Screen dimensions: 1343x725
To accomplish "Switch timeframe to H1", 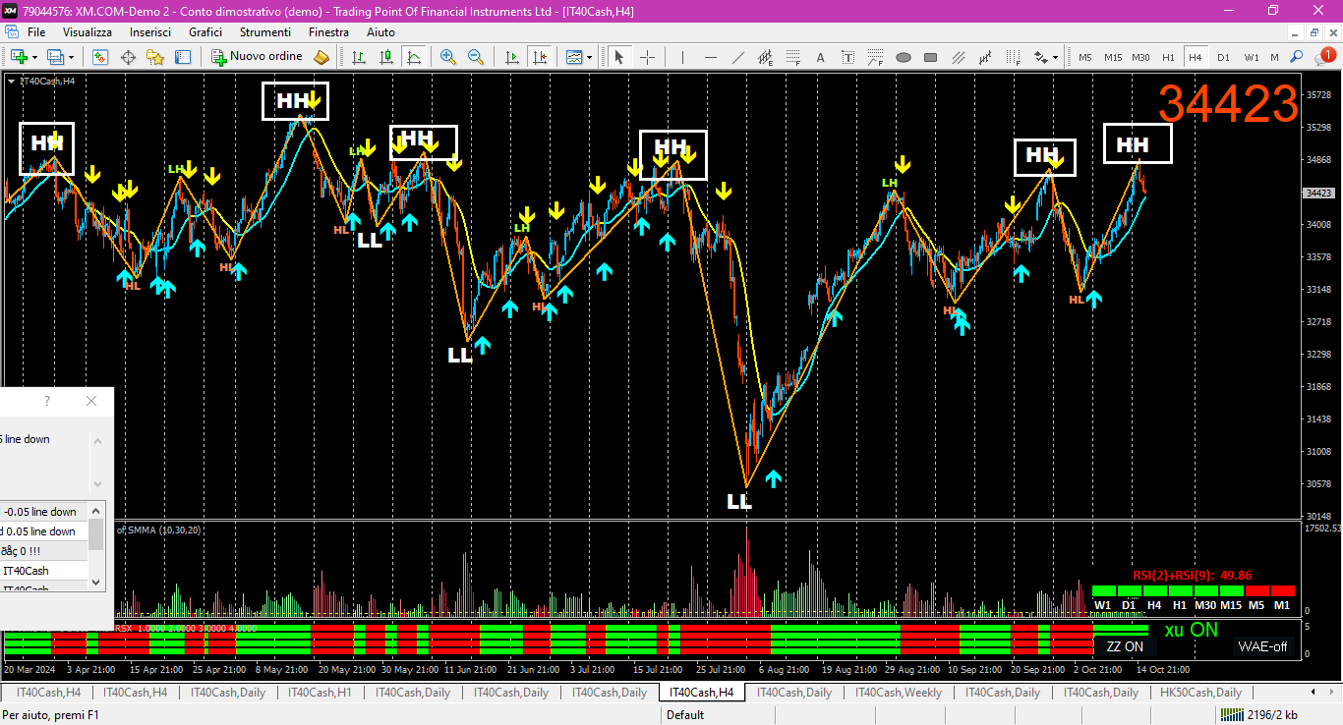I will click(x=1168, y=57).
